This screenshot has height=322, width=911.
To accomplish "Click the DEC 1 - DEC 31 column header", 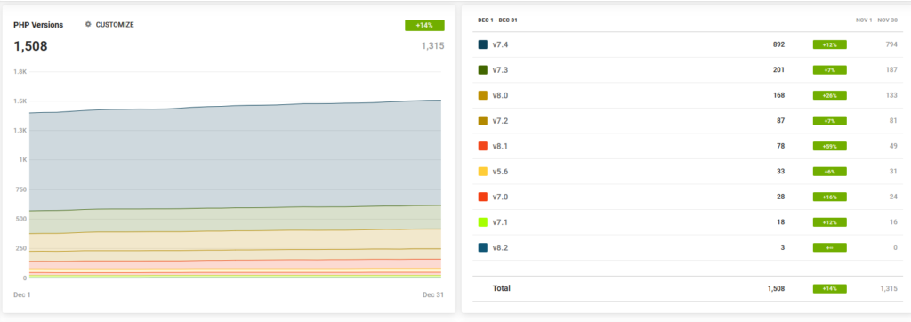I will [497, 20].
